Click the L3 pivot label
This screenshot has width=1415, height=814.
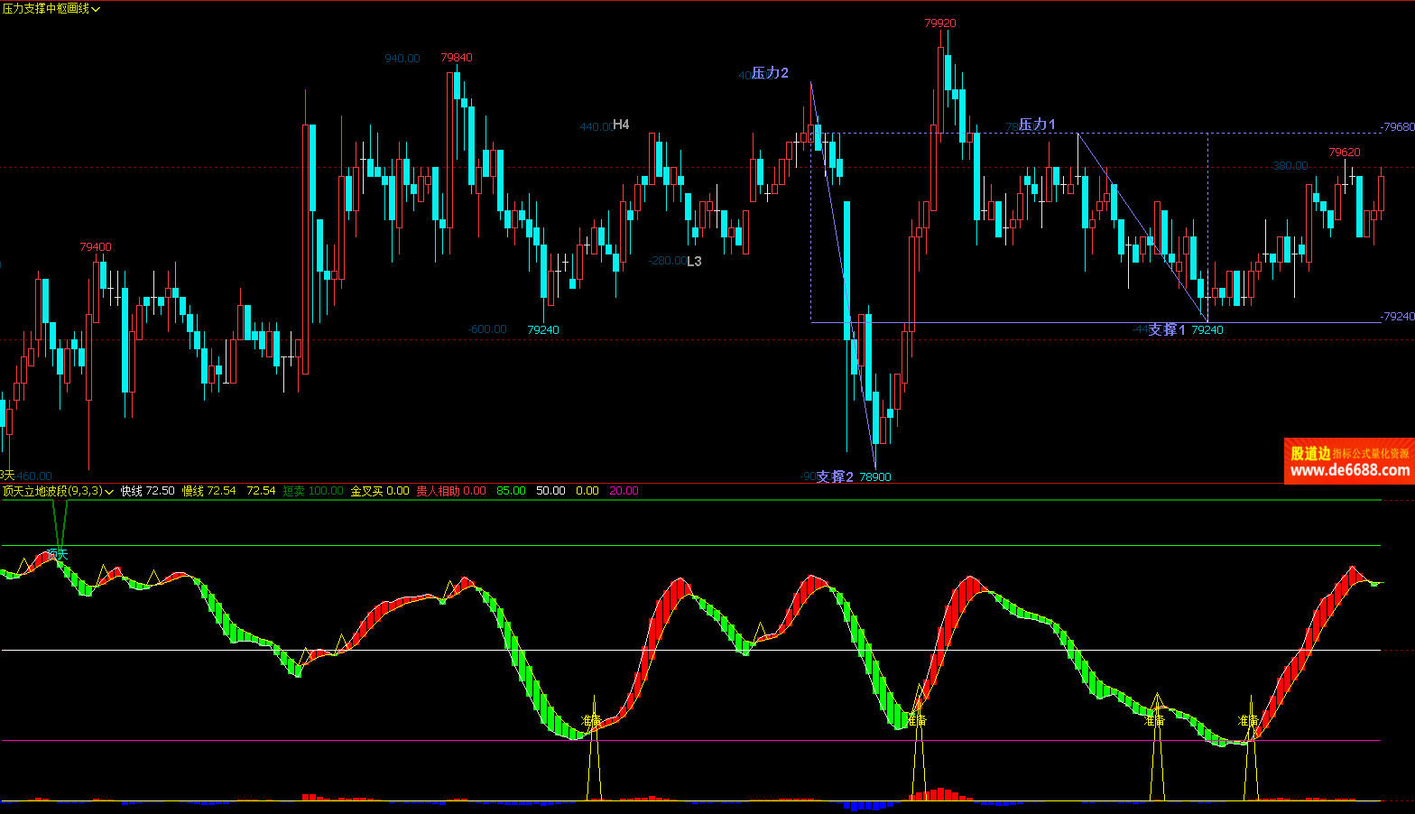tap(694, 261)
